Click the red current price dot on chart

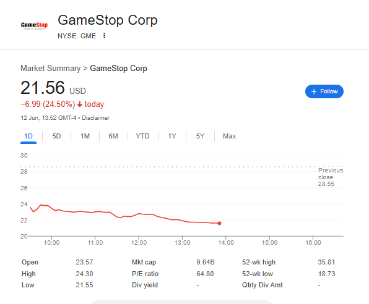coord(219,223)
